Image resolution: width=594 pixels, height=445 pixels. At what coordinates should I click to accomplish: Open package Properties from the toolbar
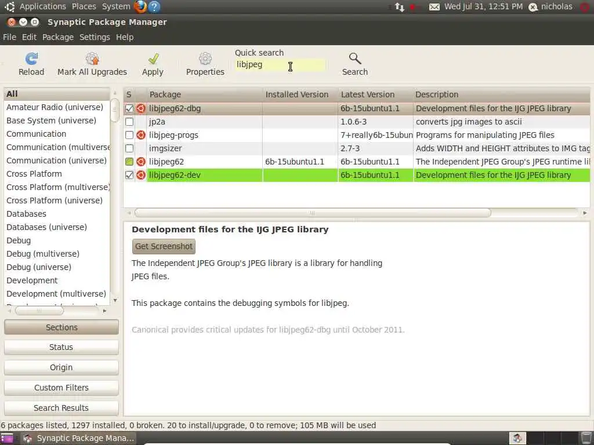[x=205, y=59]
